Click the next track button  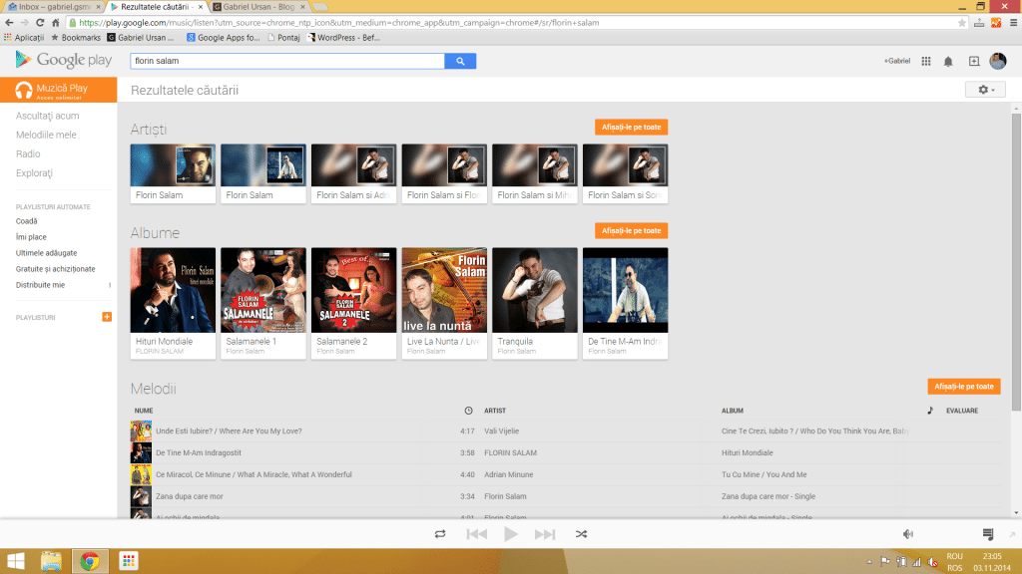[x=545, y=534]
